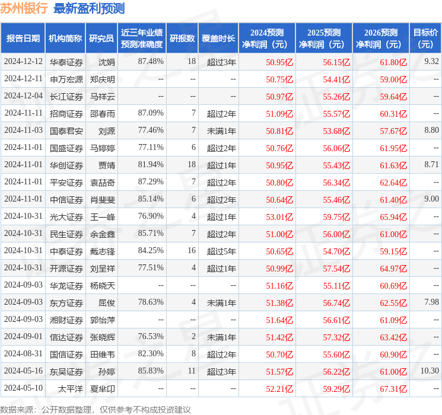Select the 信达证券 institution cell
442x415 pixels.
pyautogui.click(x=66, y=337)
